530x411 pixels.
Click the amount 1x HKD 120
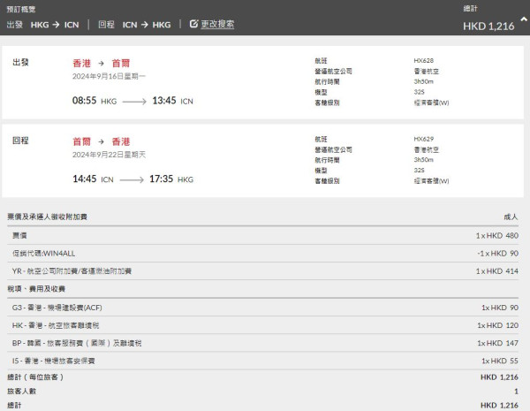click(497, 325)
